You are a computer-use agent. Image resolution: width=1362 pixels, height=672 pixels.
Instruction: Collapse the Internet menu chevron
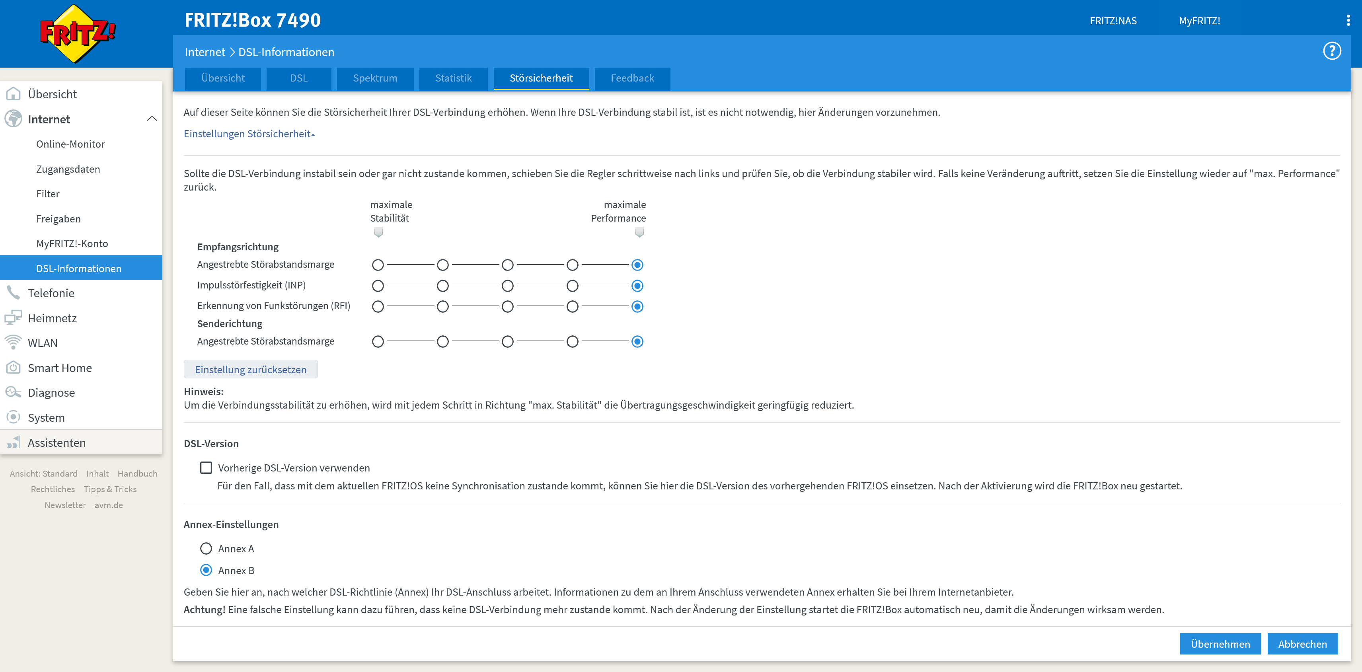tap(152, 119)
